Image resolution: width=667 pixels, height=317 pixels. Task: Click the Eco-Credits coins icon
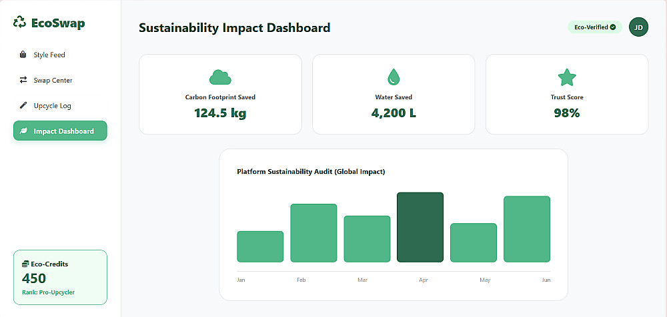(x=25, y=264)
